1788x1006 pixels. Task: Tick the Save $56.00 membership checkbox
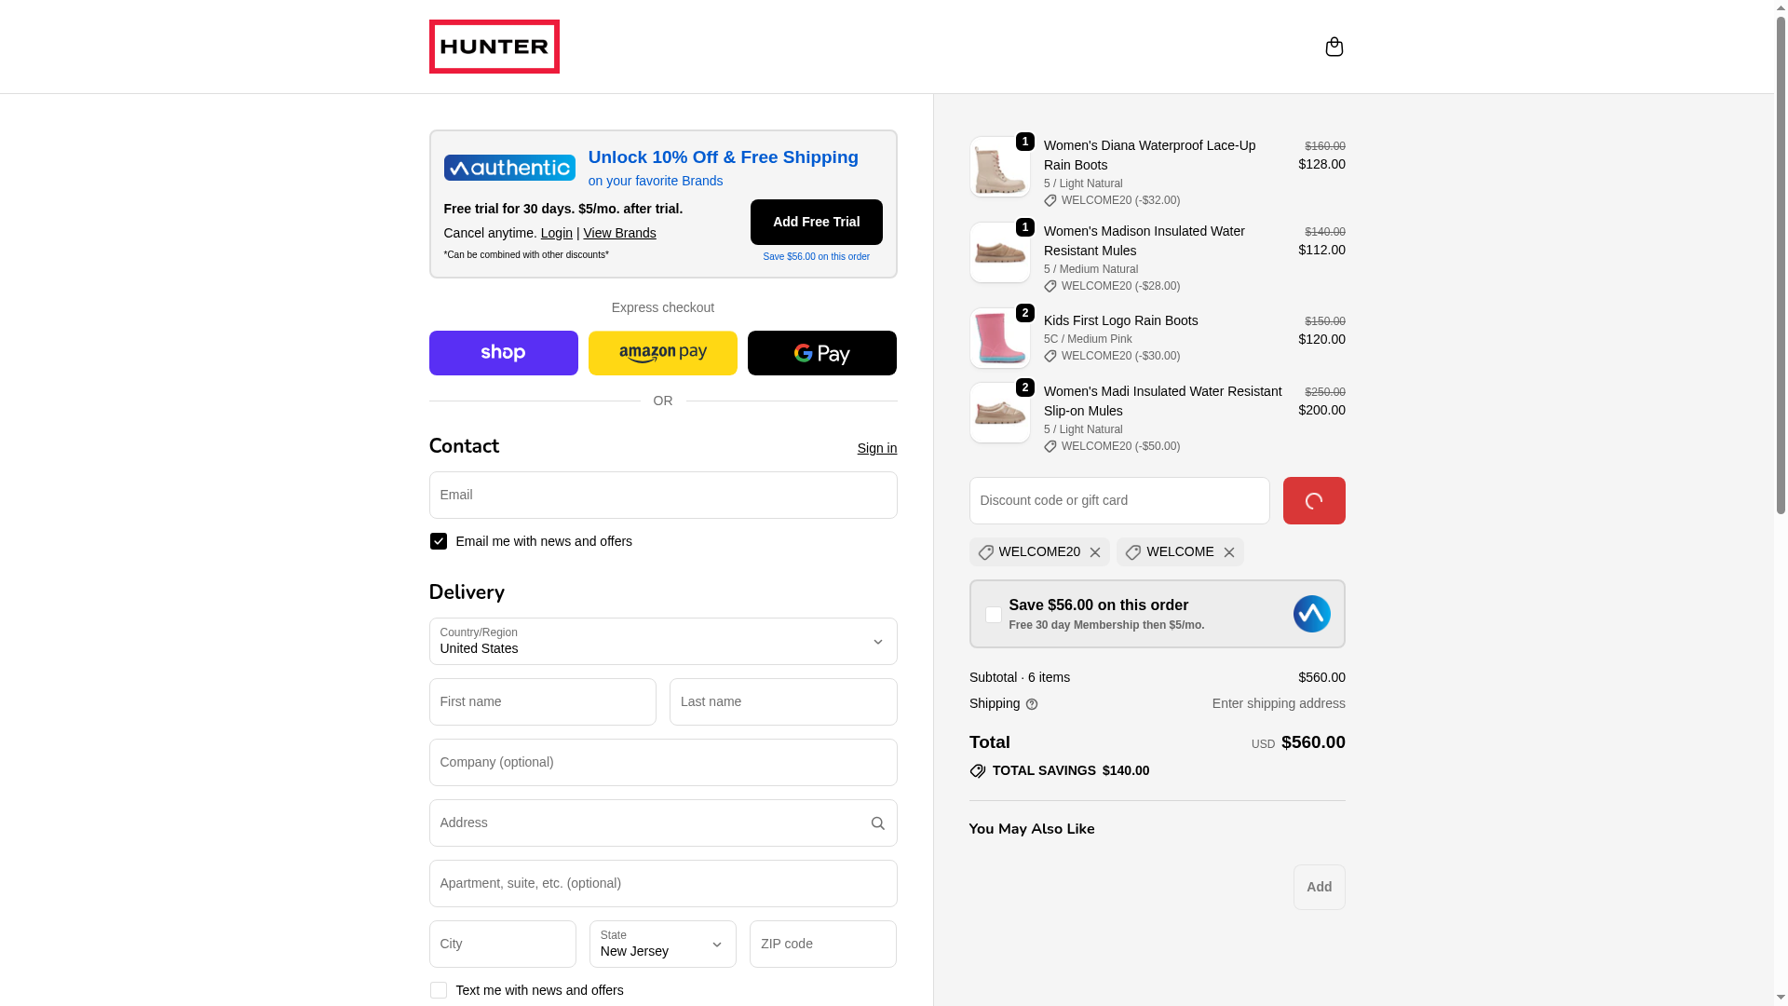click(994, 615)
